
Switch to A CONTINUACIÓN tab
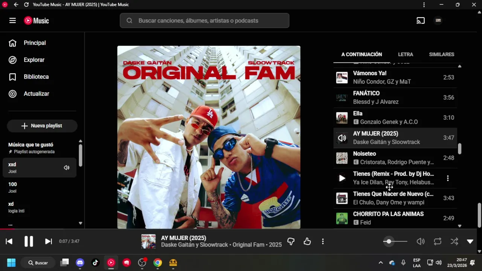[x=361, y=54]
